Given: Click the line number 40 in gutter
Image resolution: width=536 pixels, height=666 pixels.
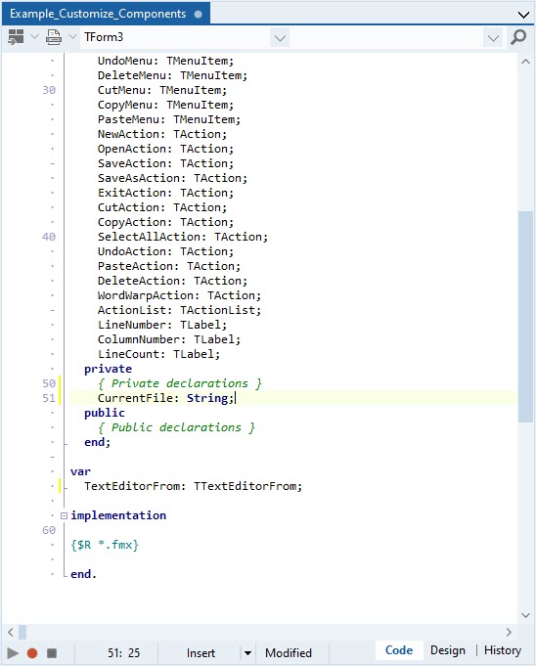Looking at the screenshot, I should [x=49, y=237].
